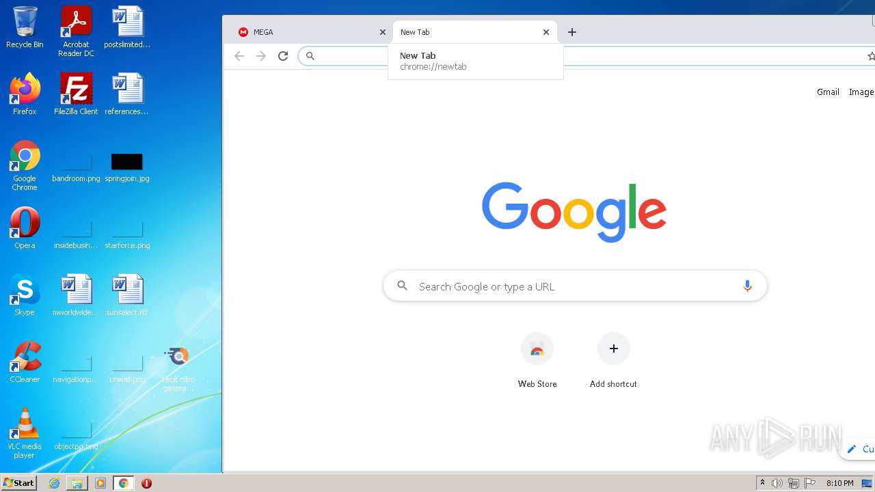Open the Windows Start menu

tap(19, 483)
